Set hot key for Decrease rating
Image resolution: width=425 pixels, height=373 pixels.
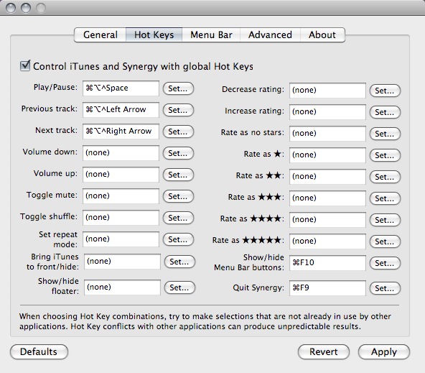coord(385,91)
